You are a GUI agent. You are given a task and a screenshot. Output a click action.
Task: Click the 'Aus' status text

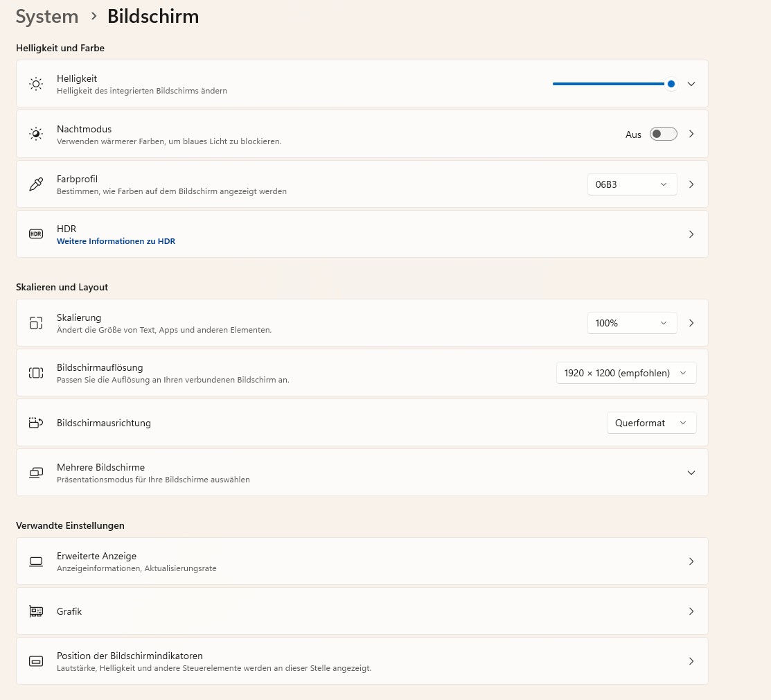633,134
